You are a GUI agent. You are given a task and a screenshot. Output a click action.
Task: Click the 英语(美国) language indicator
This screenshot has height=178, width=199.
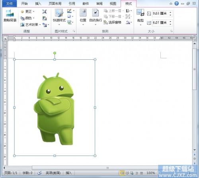point(53,173)
